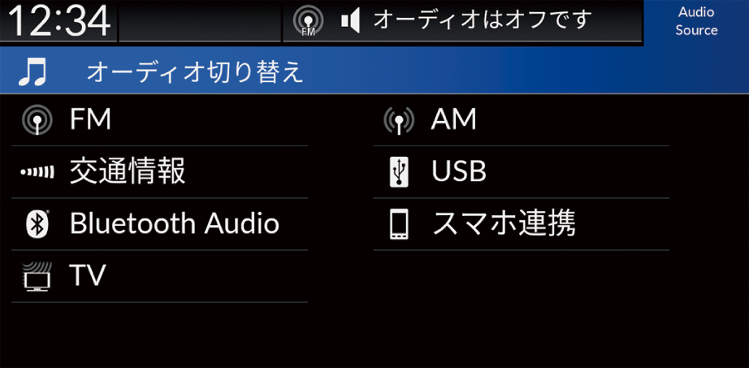749x368 pixels.
Task: Tap the traffic info beam icon
Action: [37, 171]
